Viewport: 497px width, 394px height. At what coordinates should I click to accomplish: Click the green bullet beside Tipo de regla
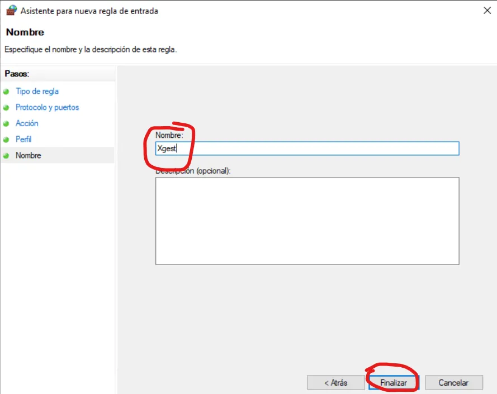pyautogui.click(x=6, y=92)
